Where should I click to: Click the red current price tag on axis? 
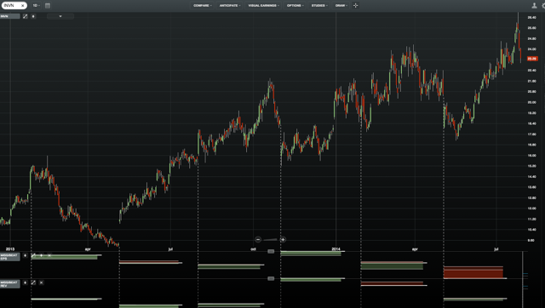pyautogui.click(x=532, y=59)
